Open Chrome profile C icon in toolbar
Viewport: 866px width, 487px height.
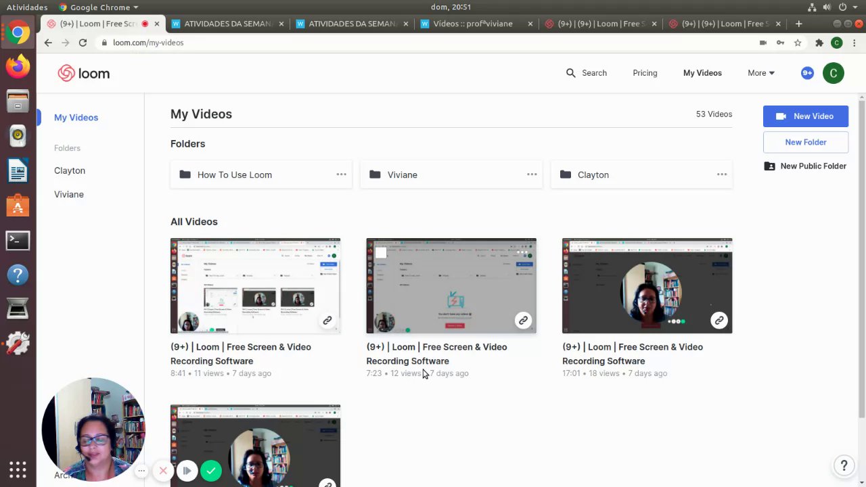837,43
